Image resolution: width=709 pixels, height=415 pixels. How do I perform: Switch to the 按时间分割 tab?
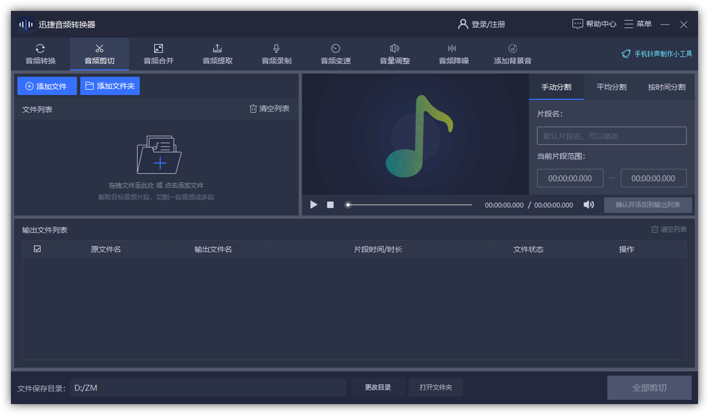coord(667,87)
